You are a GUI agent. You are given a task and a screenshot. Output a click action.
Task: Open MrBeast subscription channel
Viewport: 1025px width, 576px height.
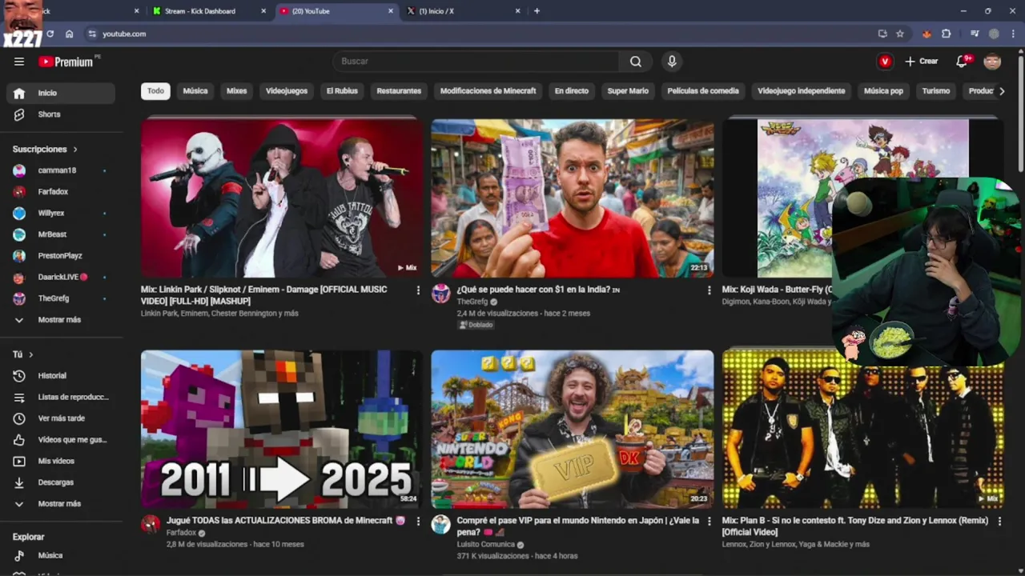[61, 234]
